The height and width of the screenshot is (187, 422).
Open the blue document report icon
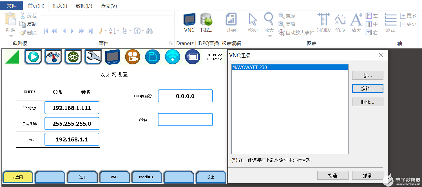coord(153,57)
